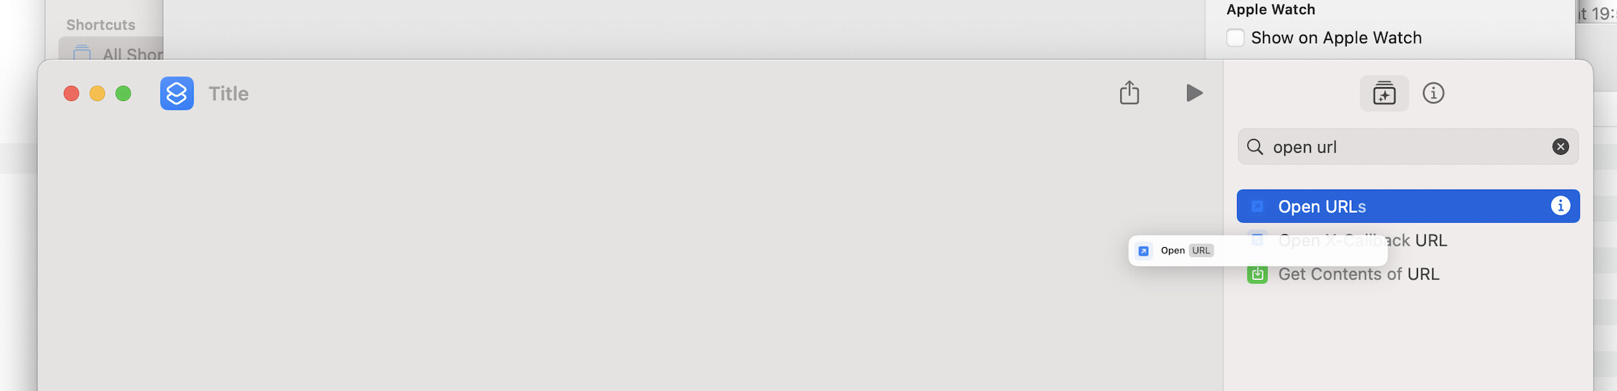Show info for the Open URLs action
Screen dimensions: 1617x391
[1560, 206]
